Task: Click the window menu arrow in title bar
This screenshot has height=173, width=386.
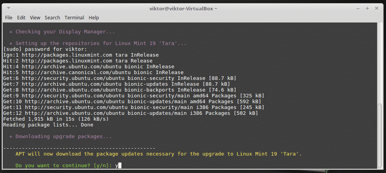Action: [9, 8]
